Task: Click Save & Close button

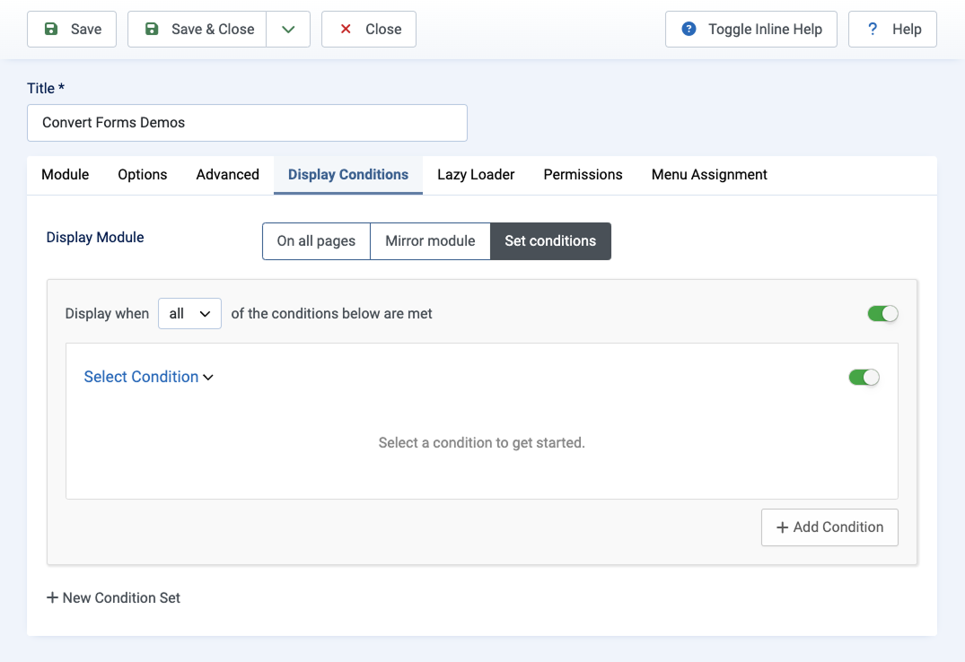Action: (x=197, y=29)
